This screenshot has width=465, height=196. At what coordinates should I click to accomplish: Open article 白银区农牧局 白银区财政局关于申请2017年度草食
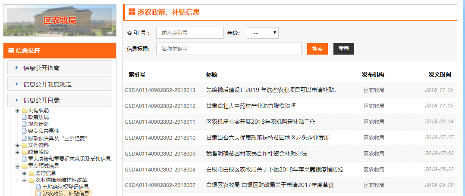coord(270,185)
